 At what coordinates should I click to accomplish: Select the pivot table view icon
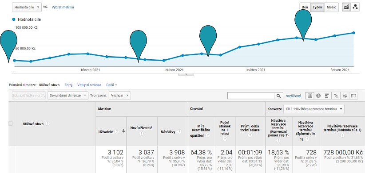coord(353,96)
